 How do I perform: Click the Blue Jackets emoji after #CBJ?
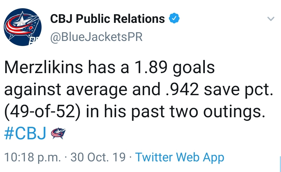click(x=58, y=133)
